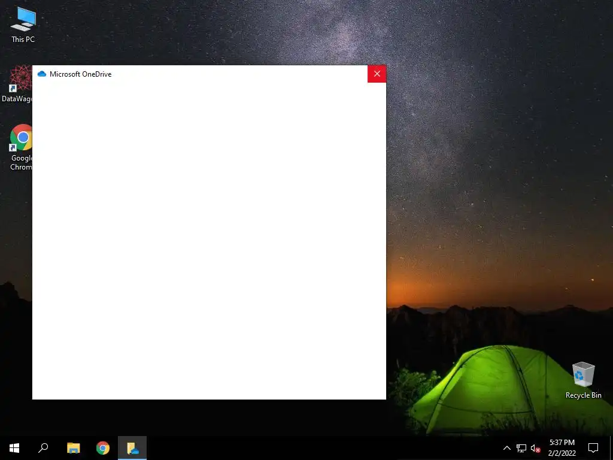Click the OneDrive cloud icon in title bar
Image resolution: width=613 pixels, height=460 pixels.
(x=42, y=74)
